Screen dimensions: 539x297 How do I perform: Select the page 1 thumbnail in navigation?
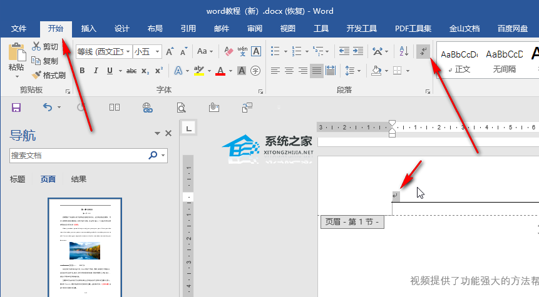(85, 247)
